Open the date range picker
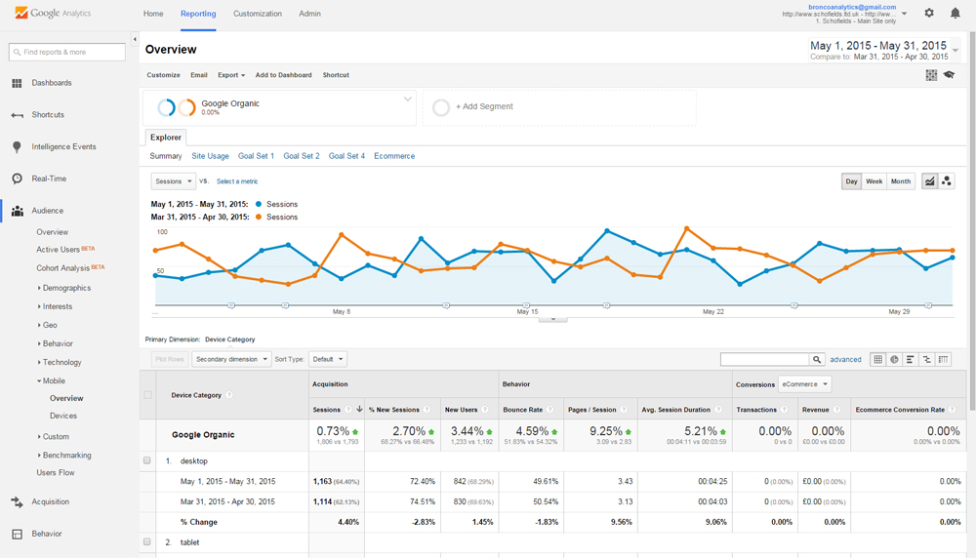This screenshot has height=559, width=976. 883,50
